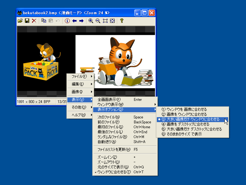Choose ズームイン(Z) menu item

coord(125,157)
